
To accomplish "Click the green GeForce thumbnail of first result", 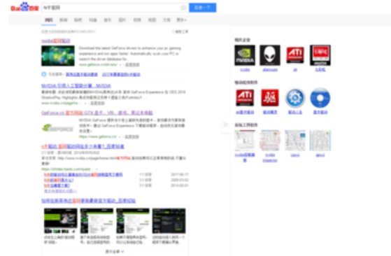I will 58,55.
